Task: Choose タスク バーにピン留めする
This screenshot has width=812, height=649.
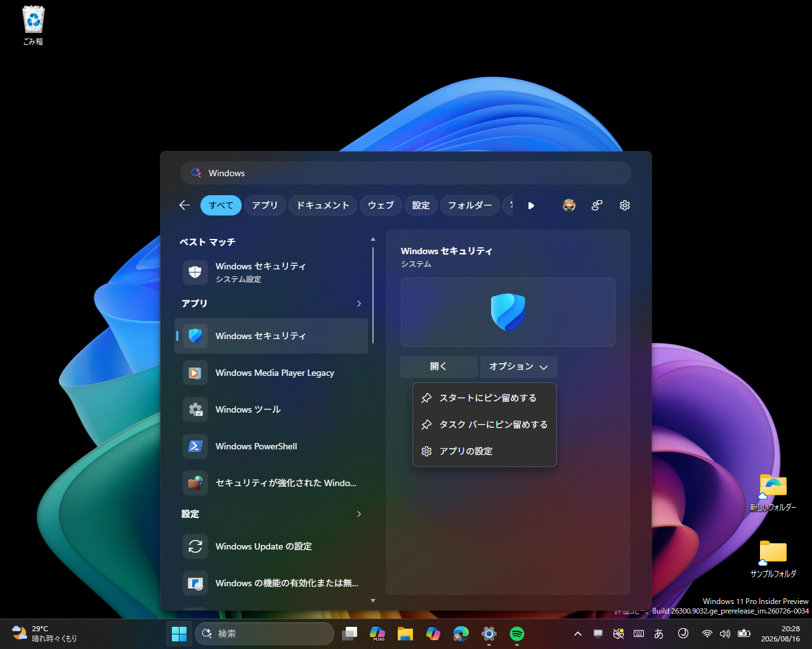Action: pyautogui.click(x=485, y=425)
